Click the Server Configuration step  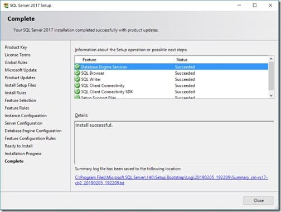(23, 123)
